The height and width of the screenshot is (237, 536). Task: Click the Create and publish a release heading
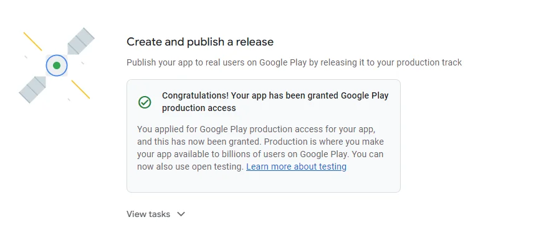point(200,42)
